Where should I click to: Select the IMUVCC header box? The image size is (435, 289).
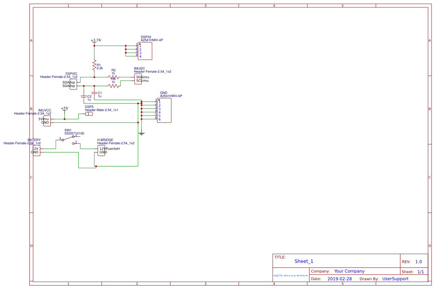pyautogui.click(x=47, y=121)
